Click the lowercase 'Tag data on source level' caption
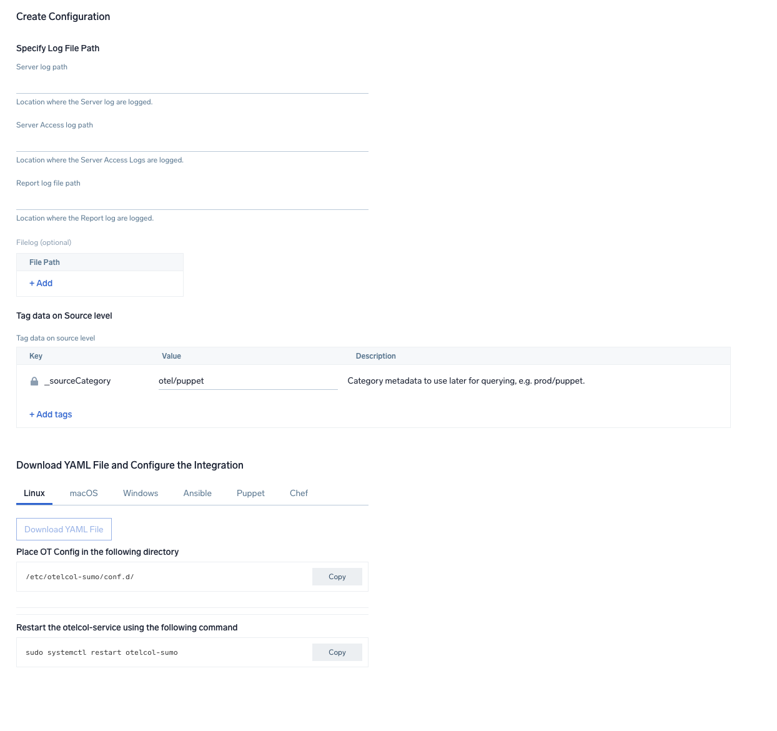The height and width of the screenshot is (731, 777). pos(56,338)
